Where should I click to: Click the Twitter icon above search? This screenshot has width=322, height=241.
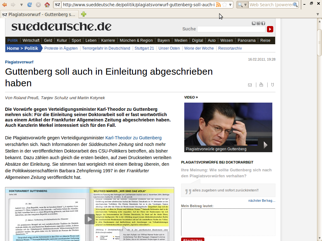258,23
